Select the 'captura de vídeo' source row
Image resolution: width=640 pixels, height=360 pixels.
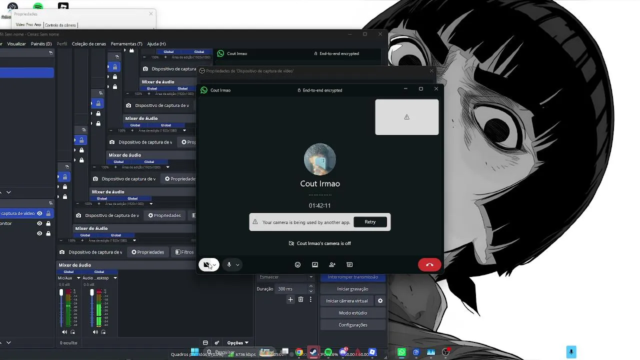pyautogui.click(x=27, y=213)
